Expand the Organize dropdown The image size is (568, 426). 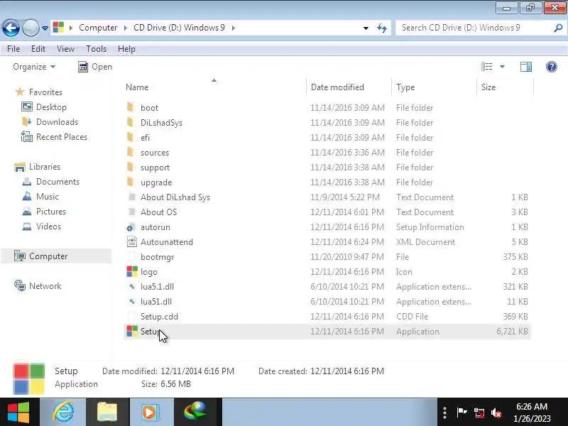pos(34,67)
